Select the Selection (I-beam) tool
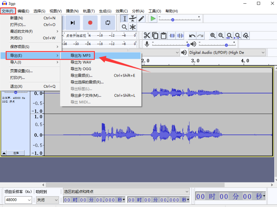Viewport: 277px width, 207px height. coord(125,19)
